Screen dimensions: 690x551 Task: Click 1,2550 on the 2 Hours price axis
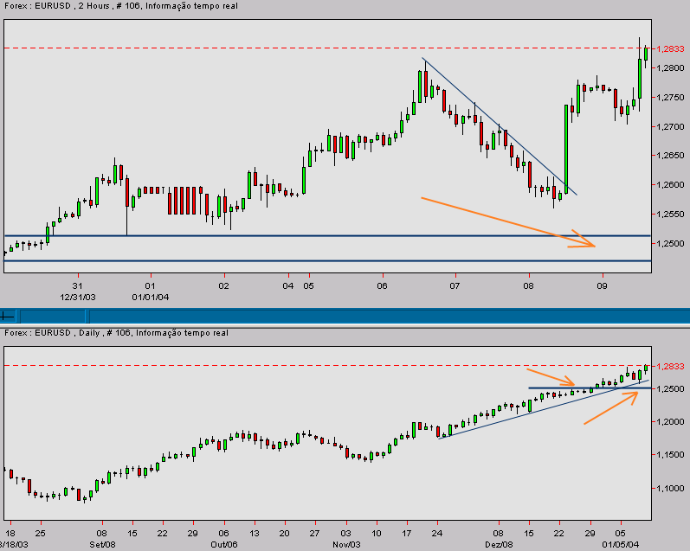(x=670, y=215)
